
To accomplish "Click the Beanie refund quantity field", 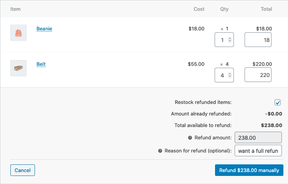I will pyautogui.click(x=222, y=40).
